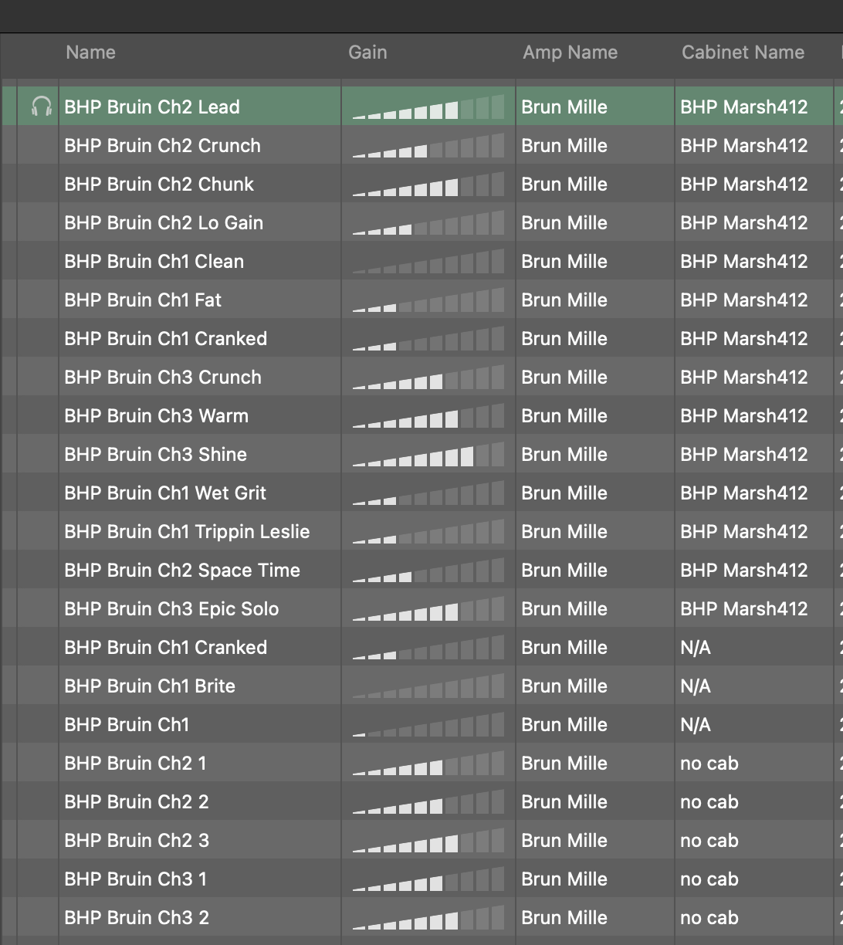
Task: Pick the BHP Bruin Ch1 Trippin Leslie preset
Action: pyautogui.click(x=187, y=532)
